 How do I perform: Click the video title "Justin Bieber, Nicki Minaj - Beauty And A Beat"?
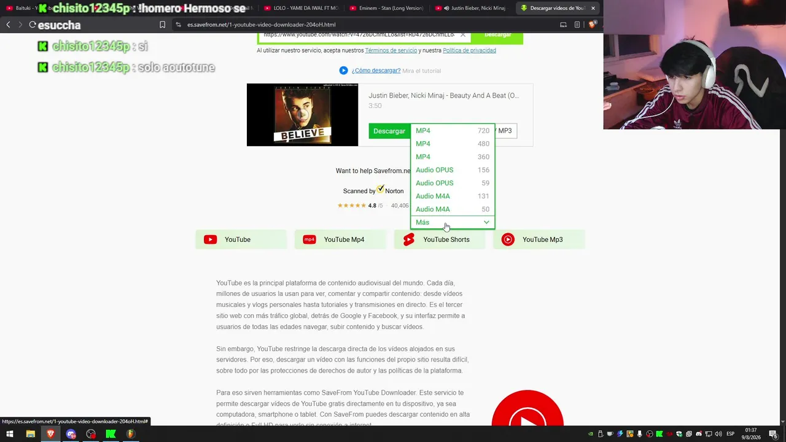pos(444,96)
